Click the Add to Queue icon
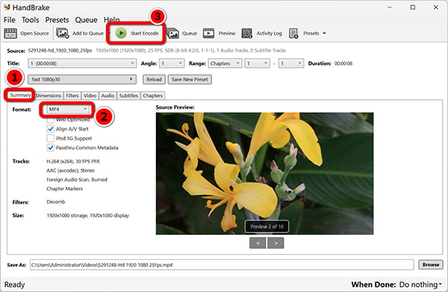This screenshot has width=448, height=292. coord(62,33)
